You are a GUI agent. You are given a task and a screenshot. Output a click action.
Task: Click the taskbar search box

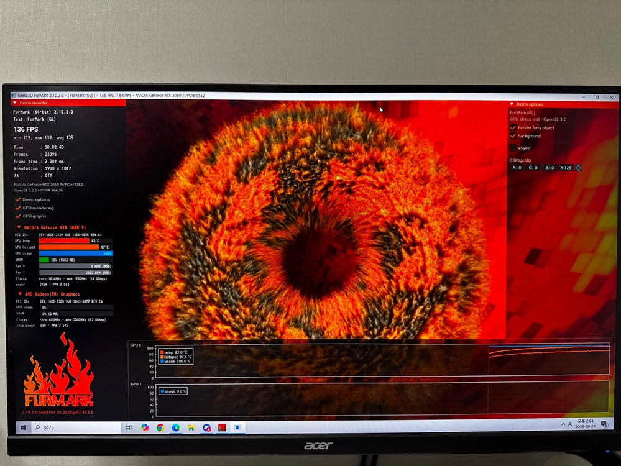click(x=75, y=427)
